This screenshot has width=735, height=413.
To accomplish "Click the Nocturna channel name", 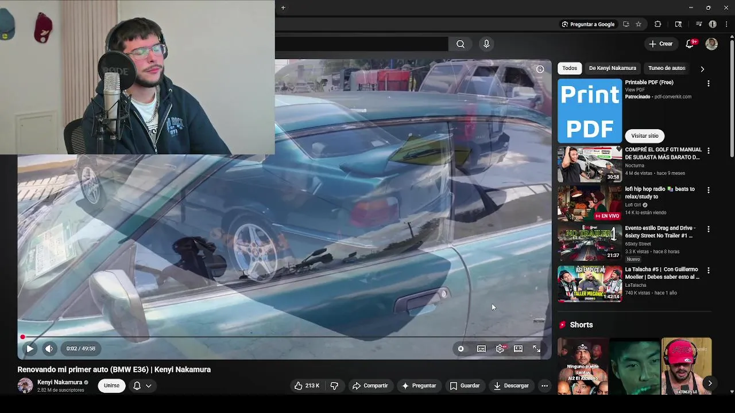I will pyautogui.click(x=635, y=165).
